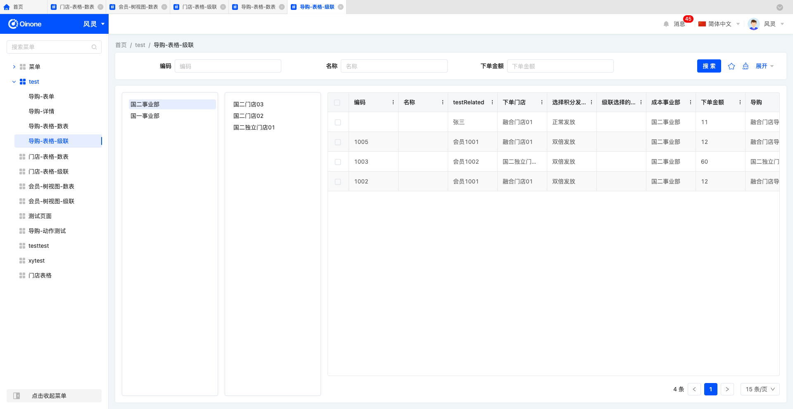The width and height of the screenshot is (793, 409).
Task: Click the Oinone logo
Action: click(x=25, y=24)
